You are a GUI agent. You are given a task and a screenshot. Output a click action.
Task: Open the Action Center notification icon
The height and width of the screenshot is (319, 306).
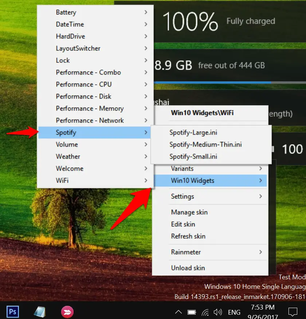point(293,312)
